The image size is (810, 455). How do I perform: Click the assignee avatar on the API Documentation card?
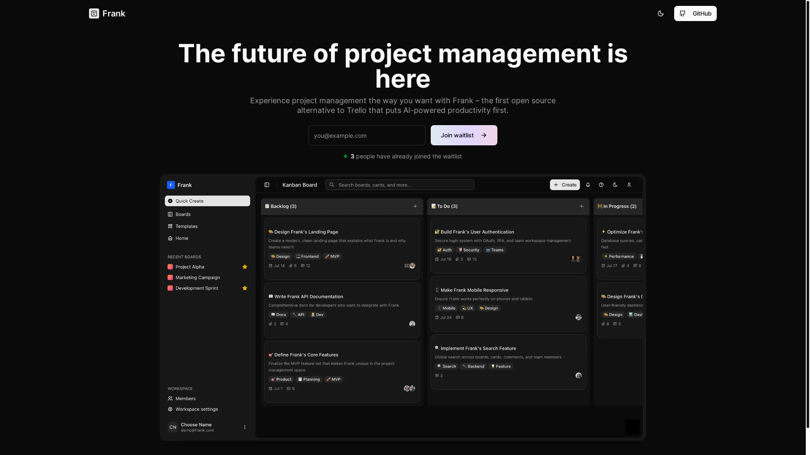(412, 324)
